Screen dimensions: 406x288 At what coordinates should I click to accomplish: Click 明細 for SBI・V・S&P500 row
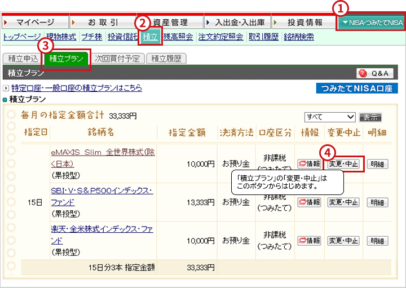pyautogui.click(x=377, y=202)
